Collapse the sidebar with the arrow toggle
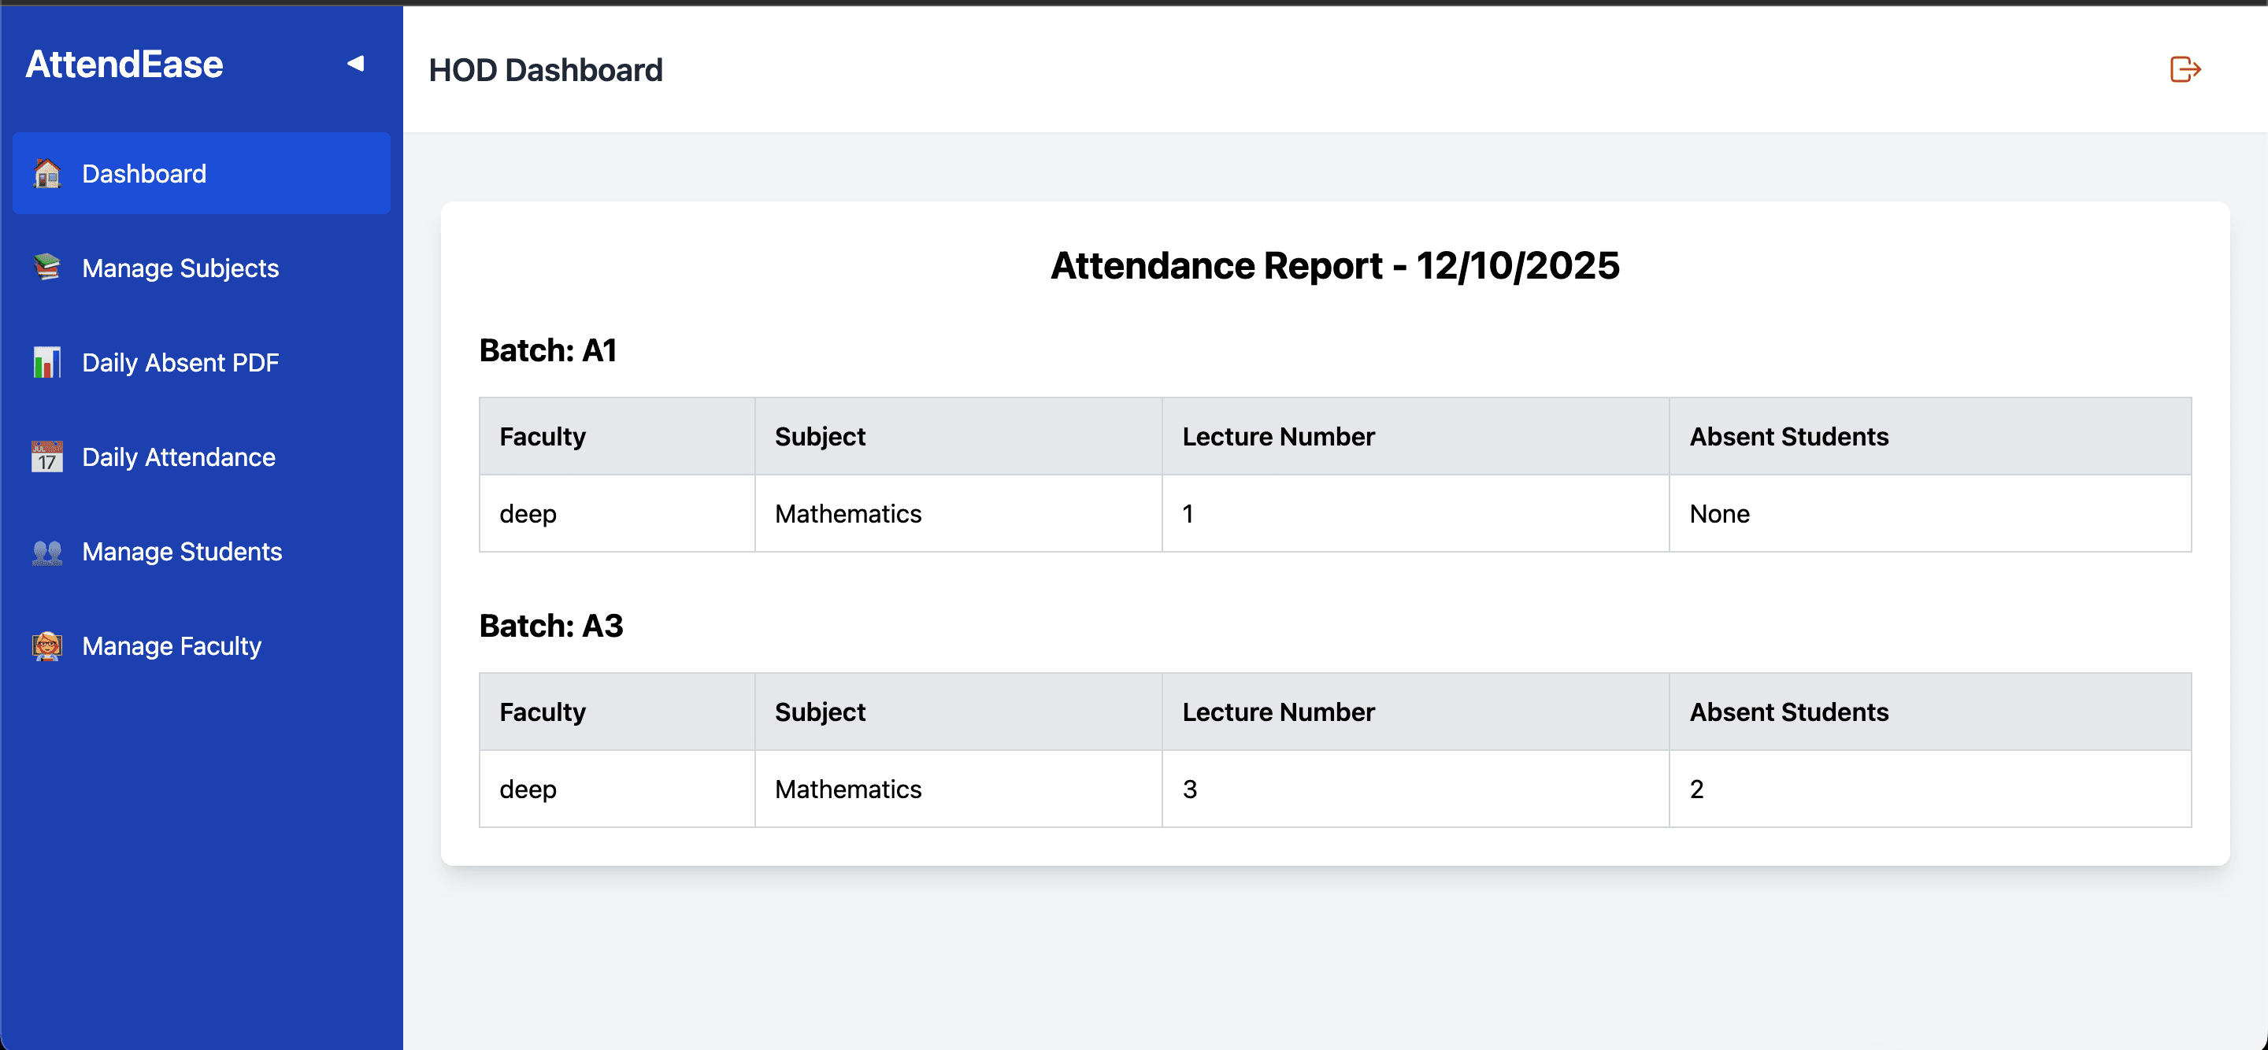 355,64
